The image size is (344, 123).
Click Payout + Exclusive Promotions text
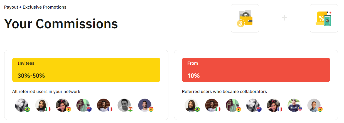(35, 7)
